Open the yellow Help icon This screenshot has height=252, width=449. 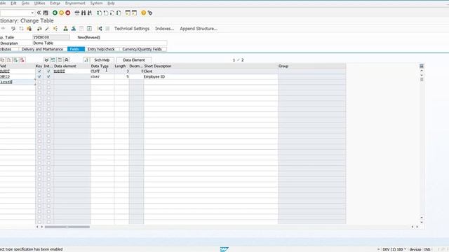click(x=143, y=13)
